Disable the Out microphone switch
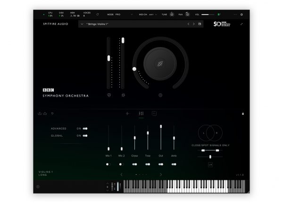 point(161,164)
